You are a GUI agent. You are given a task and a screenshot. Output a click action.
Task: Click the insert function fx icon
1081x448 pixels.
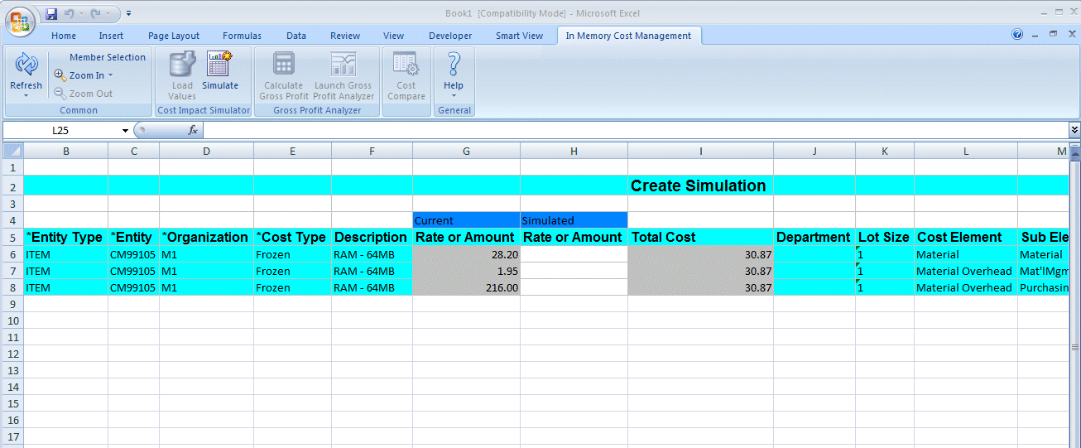pos(193,130)
